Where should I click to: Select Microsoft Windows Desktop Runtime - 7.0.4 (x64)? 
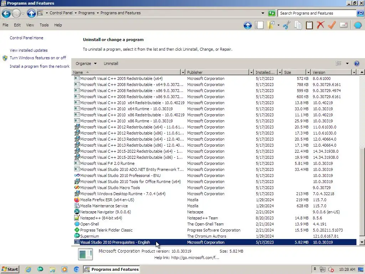(215, 194)
